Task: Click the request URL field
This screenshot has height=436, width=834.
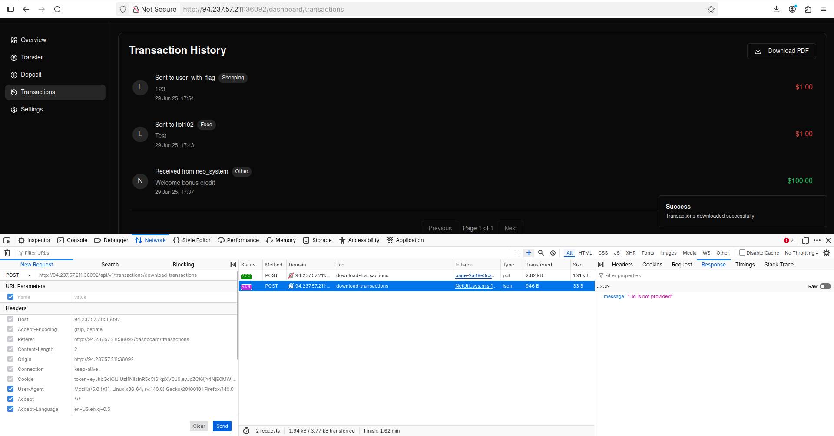Action: 137,275
